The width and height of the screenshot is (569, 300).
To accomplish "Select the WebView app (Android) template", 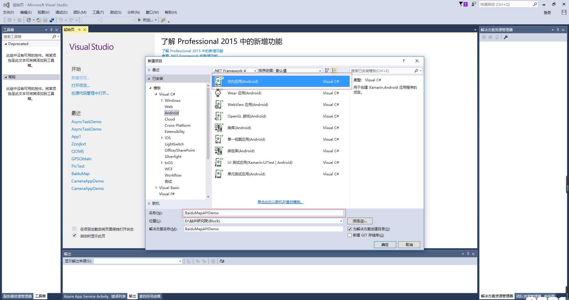I will [x=280, y=104].
